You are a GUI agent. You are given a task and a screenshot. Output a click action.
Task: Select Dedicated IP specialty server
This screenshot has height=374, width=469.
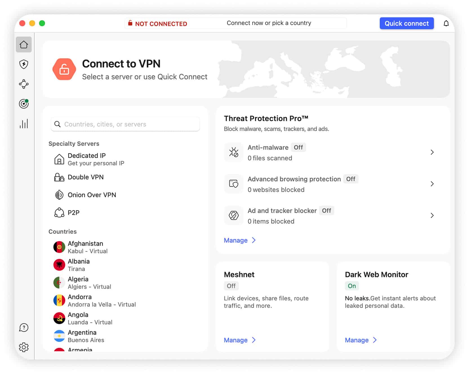point(125,159)
